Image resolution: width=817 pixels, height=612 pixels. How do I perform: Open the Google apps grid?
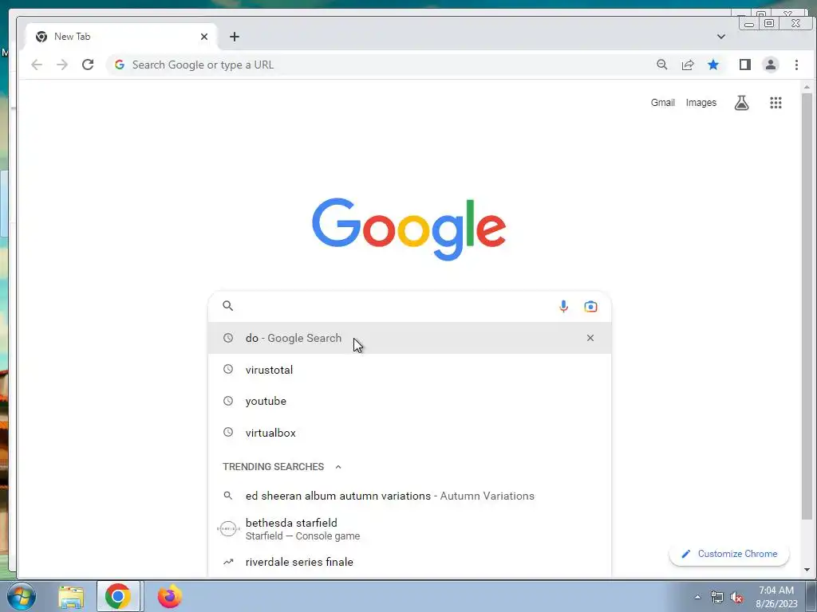[x=776, y=103]
